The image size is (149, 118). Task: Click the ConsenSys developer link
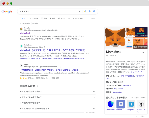click(x=117, y=92)
